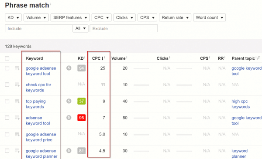Viewport: 262px width, 159px height.
Task: Open 'keyword planner' parent topic link
Action: 239,153
